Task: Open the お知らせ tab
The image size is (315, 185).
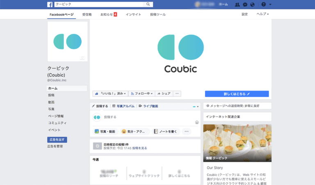Action: (x=108, y=14)
